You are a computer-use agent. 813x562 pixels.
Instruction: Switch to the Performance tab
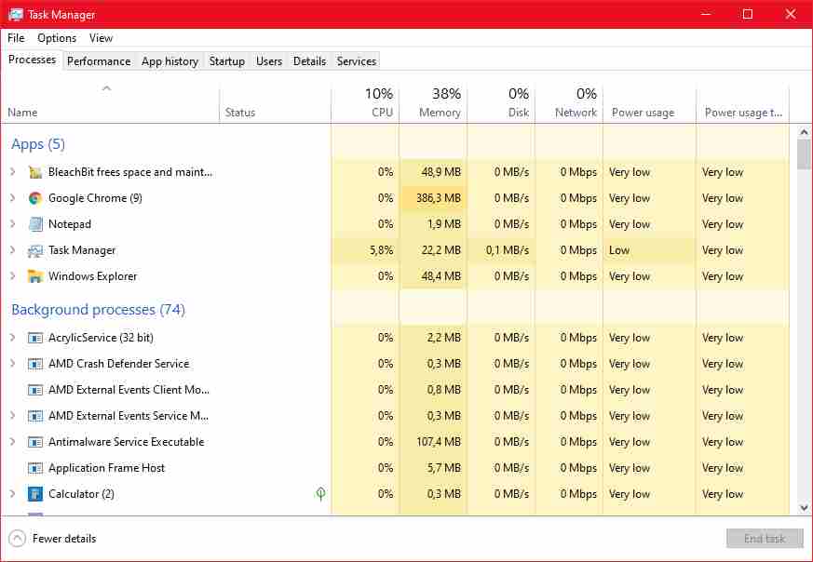(x=99, y=61)
